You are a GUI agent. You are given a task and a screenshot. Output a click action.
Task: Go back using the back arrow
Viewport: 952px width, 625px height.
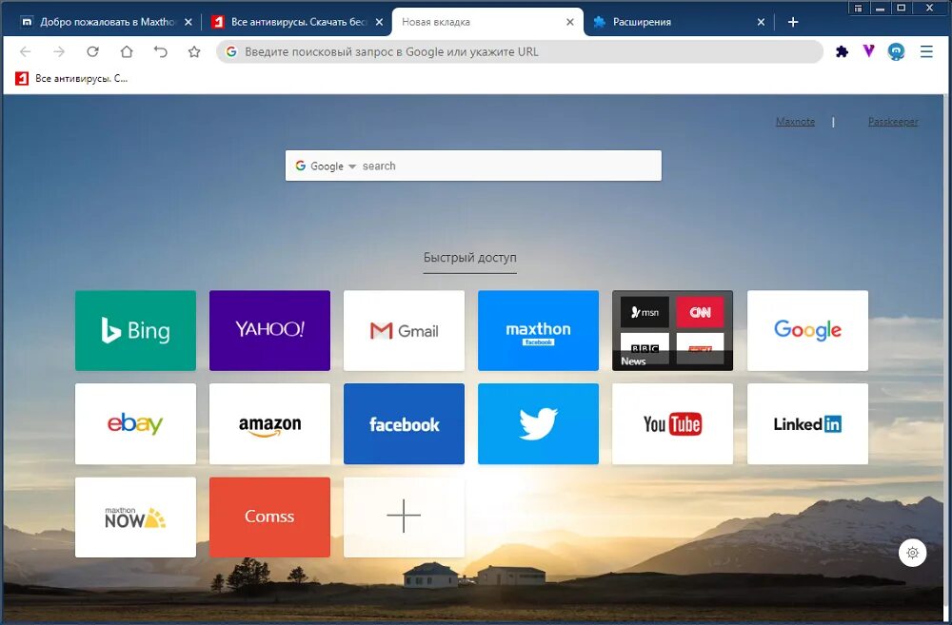pos(25,52)
